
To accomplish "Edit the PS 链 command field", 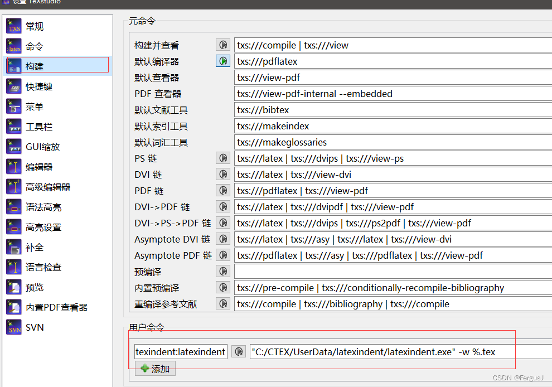I will pos(393,158).
